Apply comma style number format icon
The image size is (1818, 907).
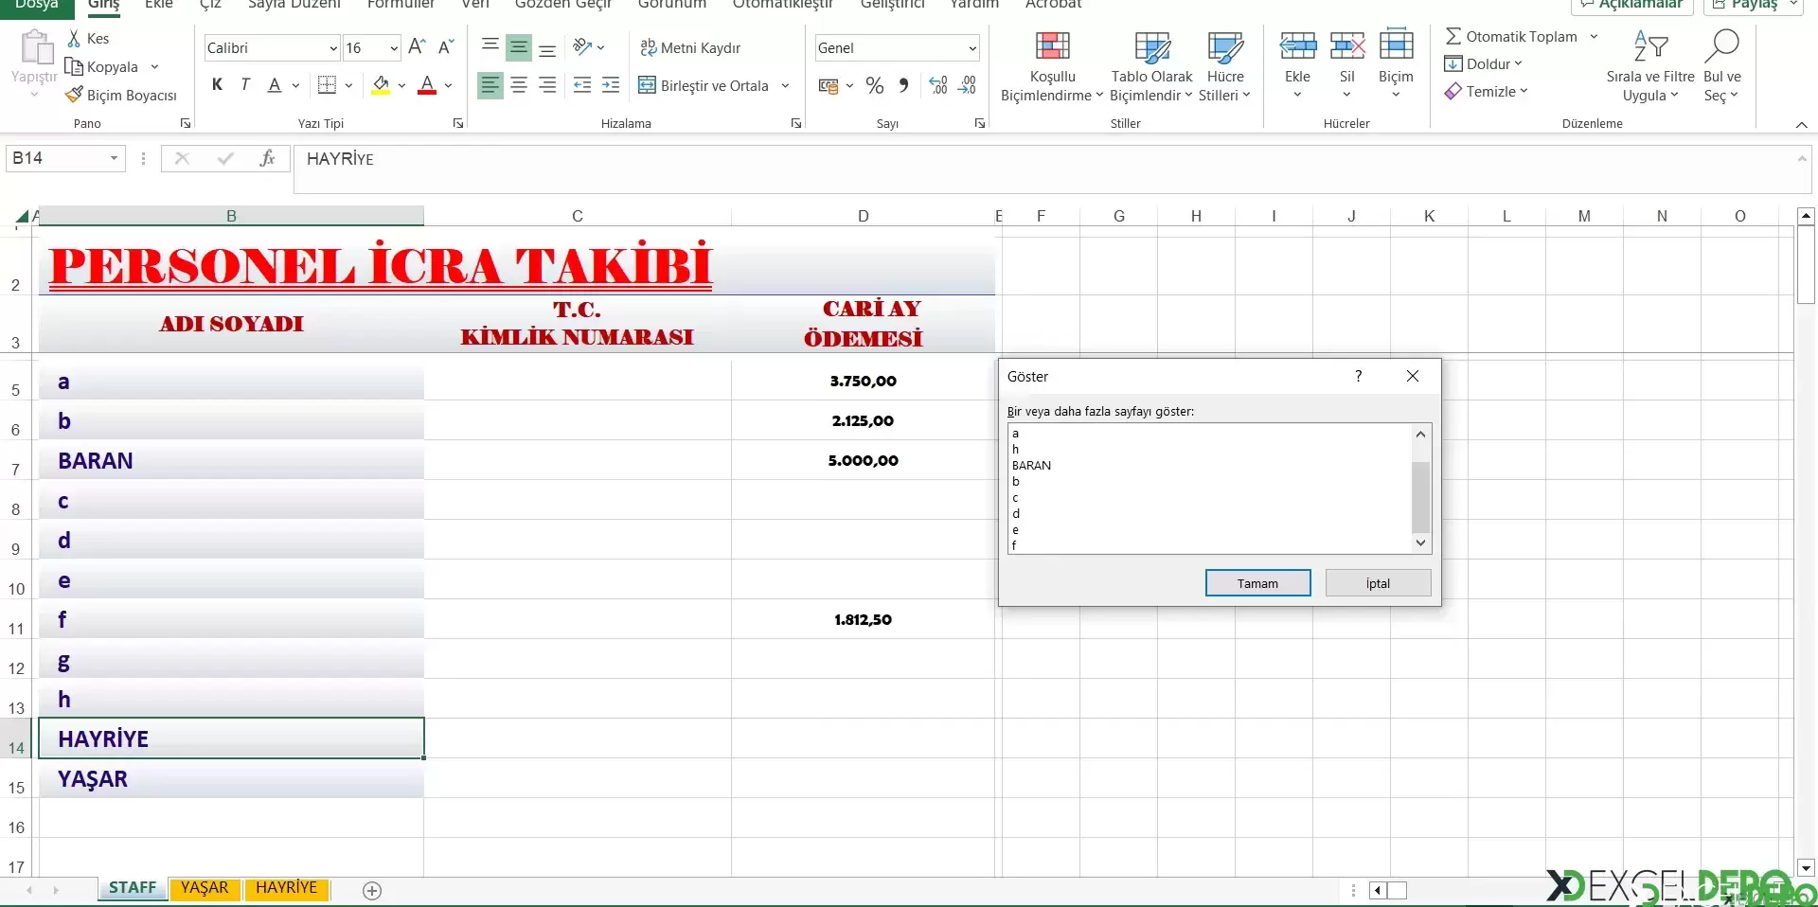click(x=904, y=85)
